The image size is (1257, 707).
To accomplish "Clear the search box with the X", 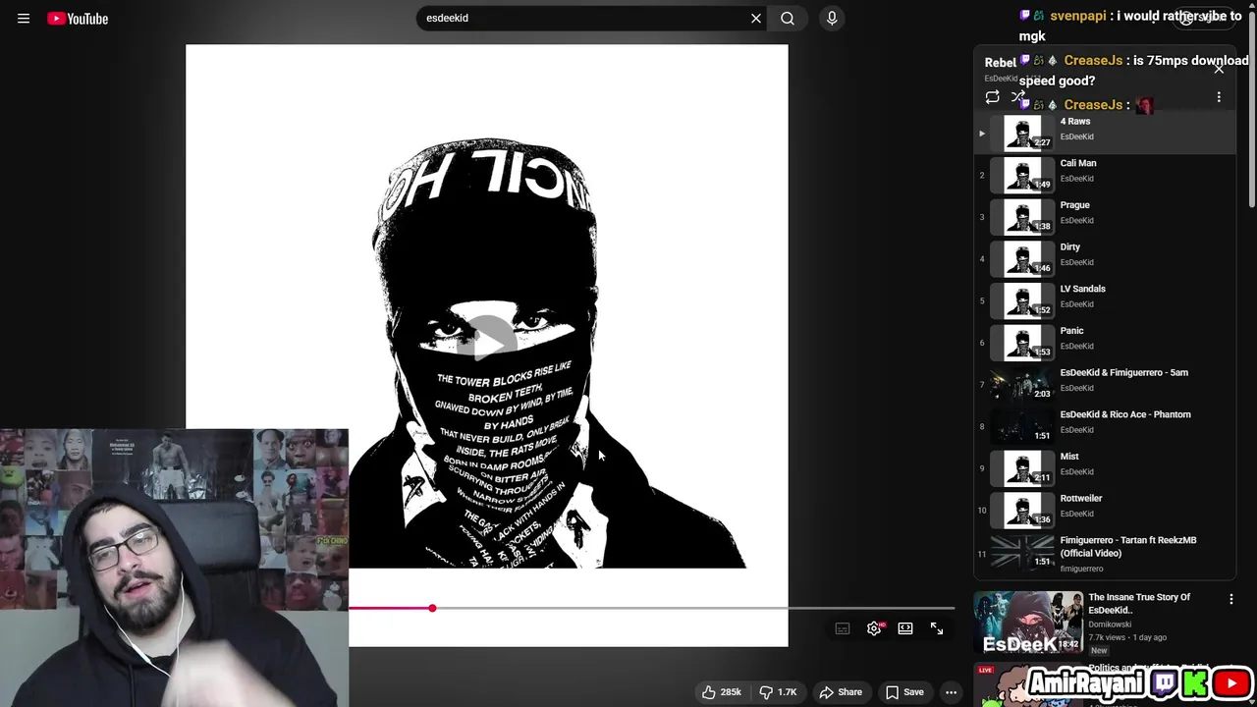I will pyautogui.click(x=756, y=18).
